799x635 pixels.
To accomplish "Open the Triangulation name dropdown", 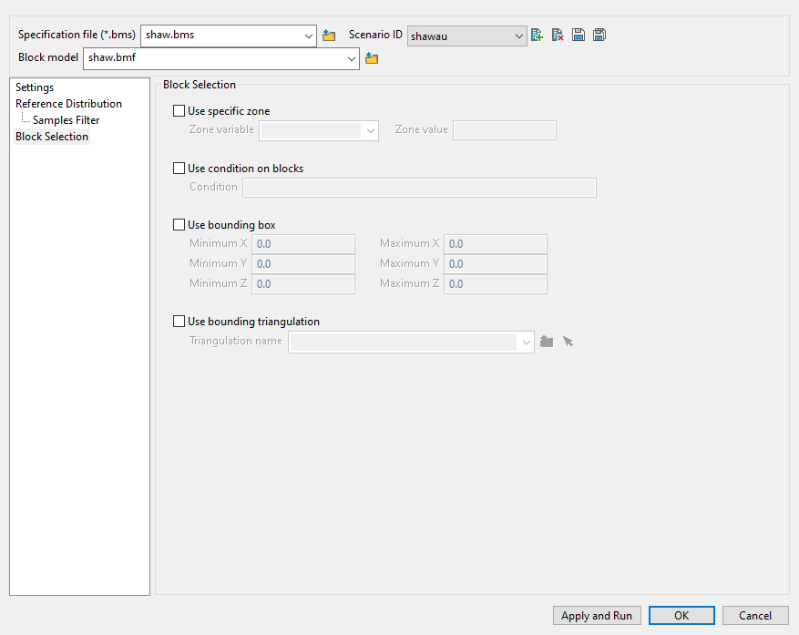I will [526, 341].
